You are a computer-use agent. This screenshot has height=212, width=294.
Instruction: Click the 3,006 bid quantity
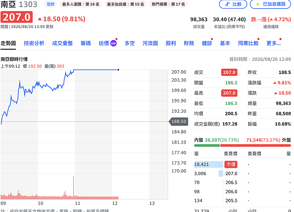click(x=200, y=173)
